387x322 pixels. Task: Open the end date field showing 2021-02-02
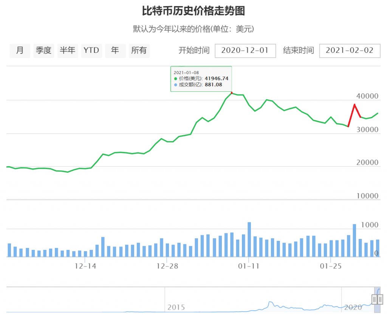tap(350, 51)
